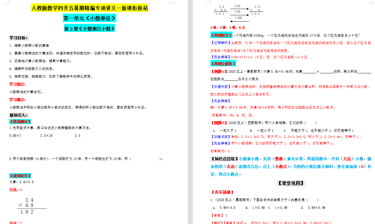Click the red '【答案】 C' line
Viewport: 375px width, 224px height.
219,215
